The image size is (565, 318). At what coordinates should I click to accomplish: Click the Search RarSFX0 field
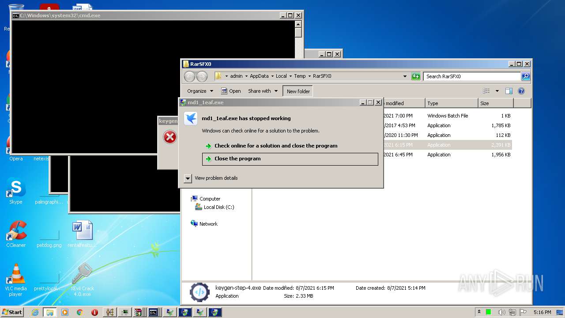[x=472, y=76]
